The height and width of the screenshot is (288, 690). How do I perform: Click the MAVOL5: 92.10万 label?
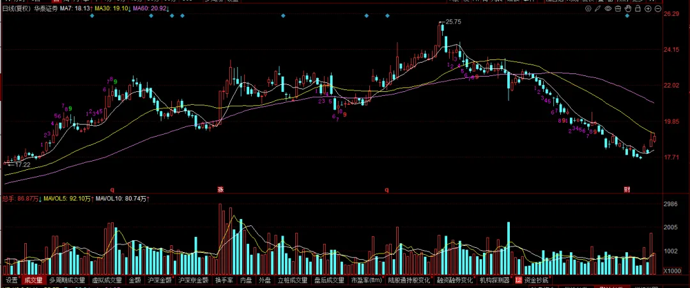point(67,199)
